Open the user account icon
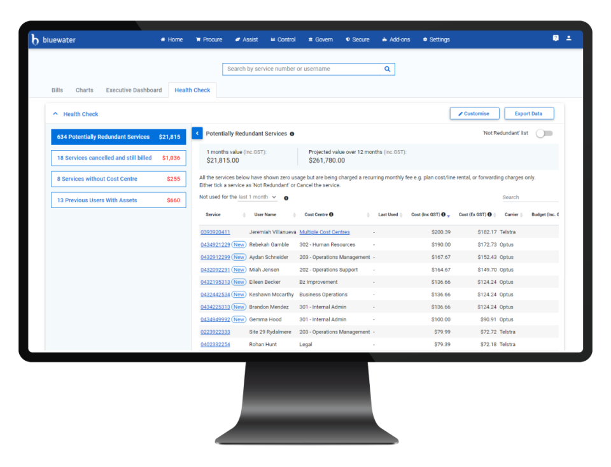Viewport: 611px width, 467px height. pos(569,38)
